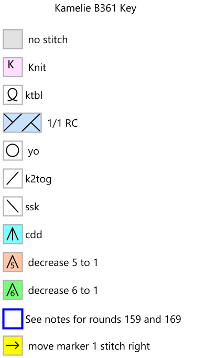Click the gray no stitch symbol

(13, 39)
